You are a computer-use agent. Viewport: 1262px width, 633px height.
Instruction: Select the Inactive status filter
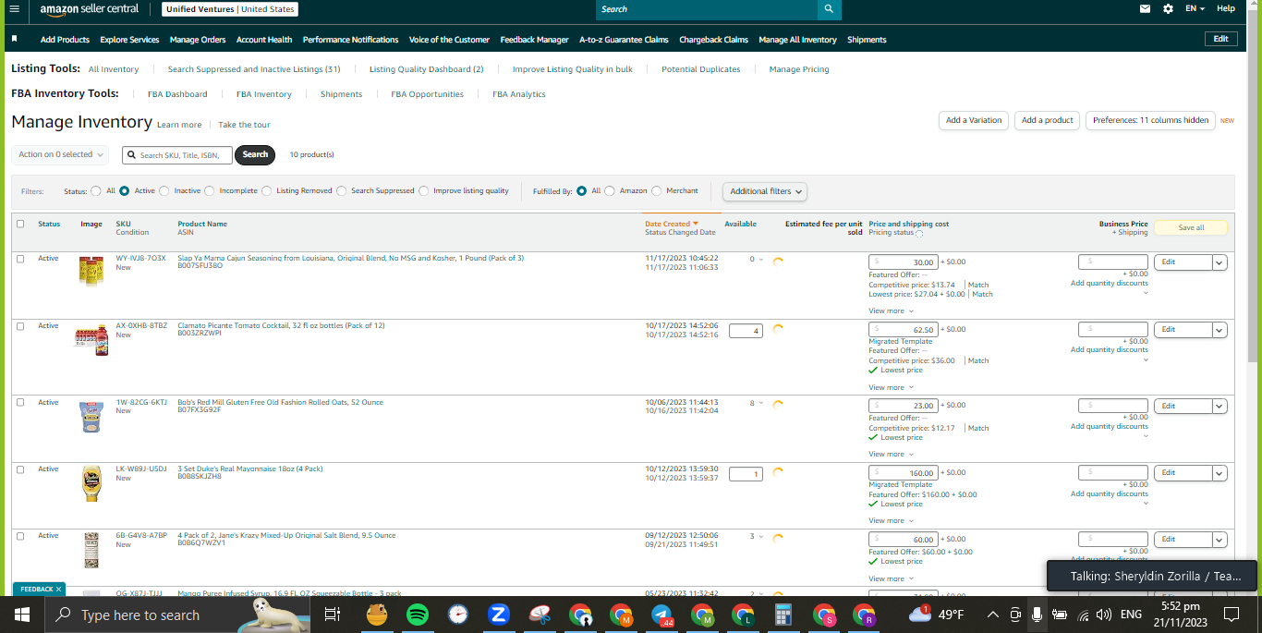click(x=164, y=191)
